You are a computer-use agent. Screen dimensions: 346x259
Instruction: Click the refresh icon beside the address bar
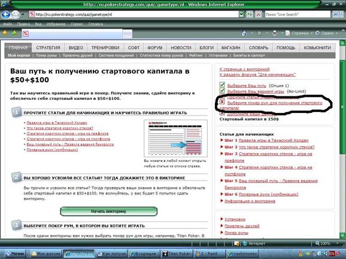click(250, 14)
